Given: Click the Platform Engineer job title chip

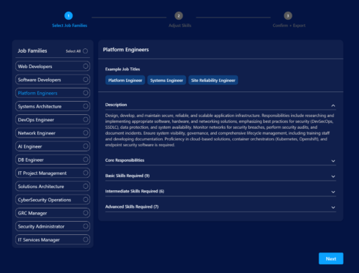Looking at the screenshot, I should [125, 81].
